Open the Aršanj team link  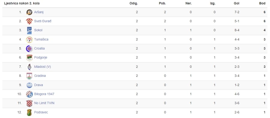point(39,12)
